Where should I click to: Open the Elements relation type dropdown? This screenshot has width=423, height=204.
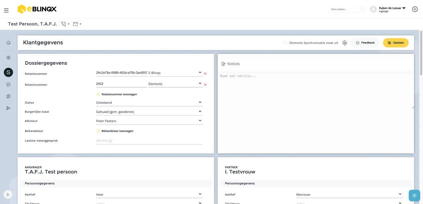tap(176, 84)
